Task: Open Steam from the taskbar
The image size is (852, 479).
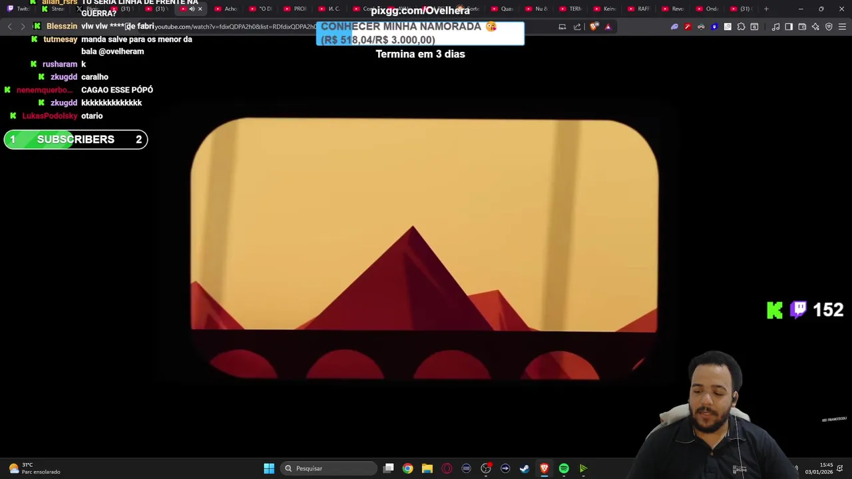Action: pos(525,468)
